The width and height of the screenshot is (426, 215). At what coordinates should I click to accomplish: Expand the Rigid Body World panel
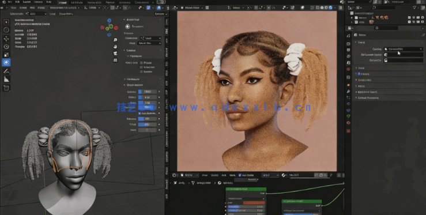tap(389, 92)
